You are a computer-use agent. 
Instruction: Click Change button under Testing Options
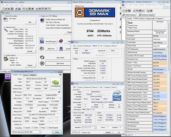click(30, 65)
